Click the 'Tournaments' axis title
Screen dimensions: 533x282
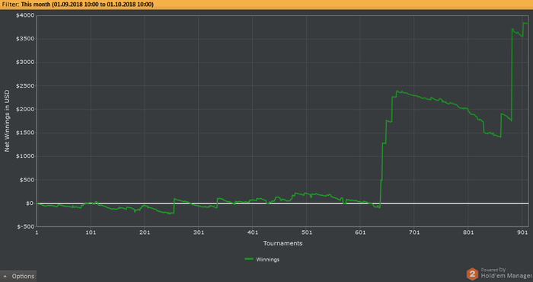pos(282,243)
